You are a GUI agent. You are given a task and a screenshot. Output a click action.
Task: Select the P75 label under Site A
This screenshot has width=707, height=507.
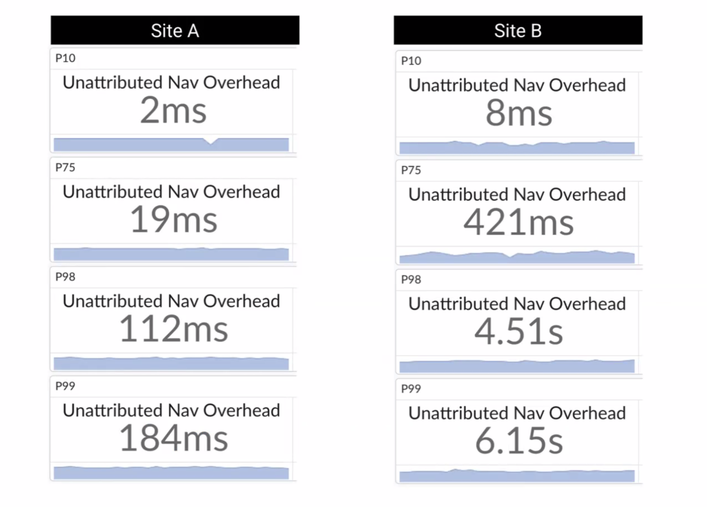tap(65, 167)
